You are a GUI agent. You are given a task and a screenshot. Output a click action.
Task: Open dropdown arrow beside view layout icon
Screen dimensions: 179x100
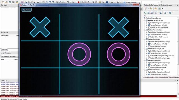(162, 9)
